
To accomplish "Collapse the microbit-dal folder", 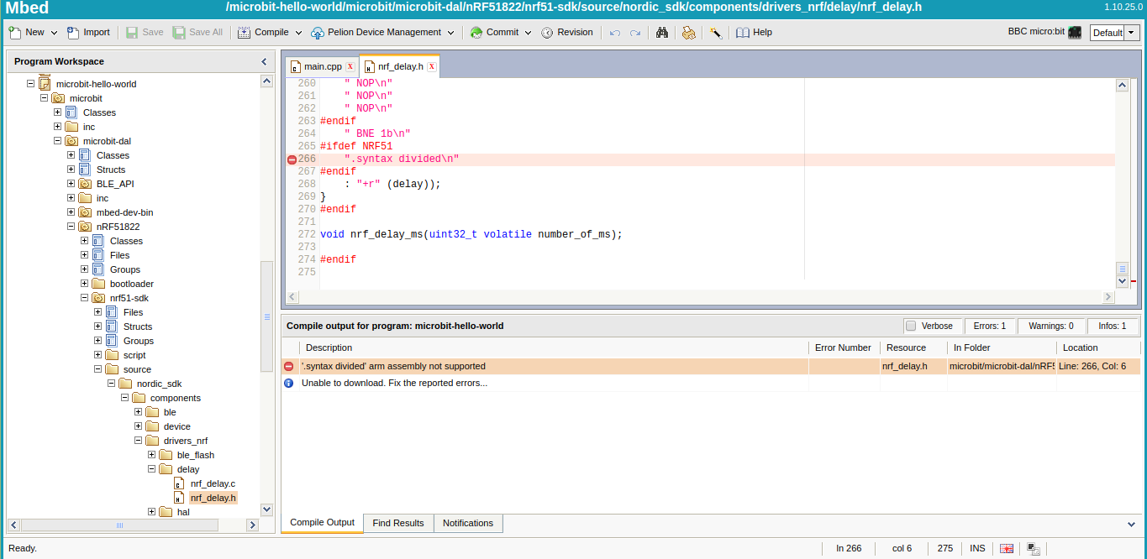I will (x=58, y=141).
